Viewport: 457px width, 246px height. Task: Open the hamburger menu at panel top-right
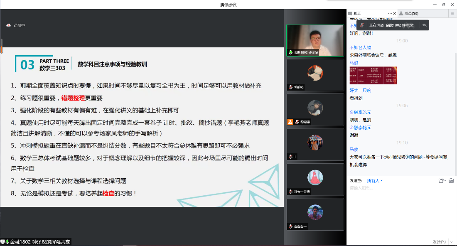coord(452,13)
